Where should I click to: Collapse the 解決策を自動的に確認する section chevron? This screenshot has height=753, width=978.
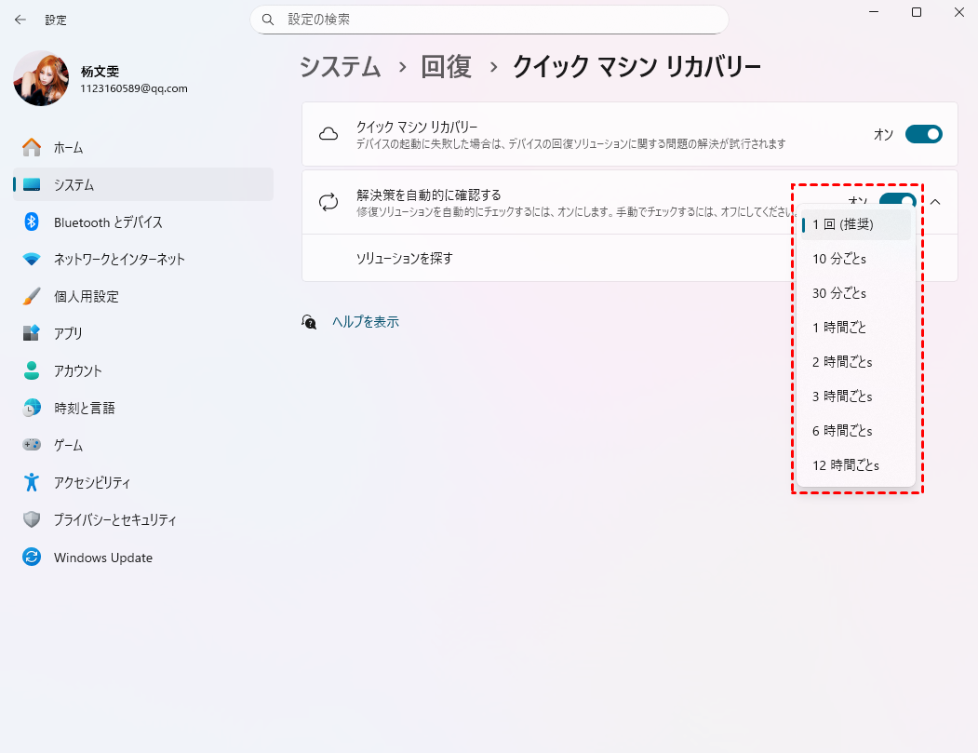click(935, 201)
